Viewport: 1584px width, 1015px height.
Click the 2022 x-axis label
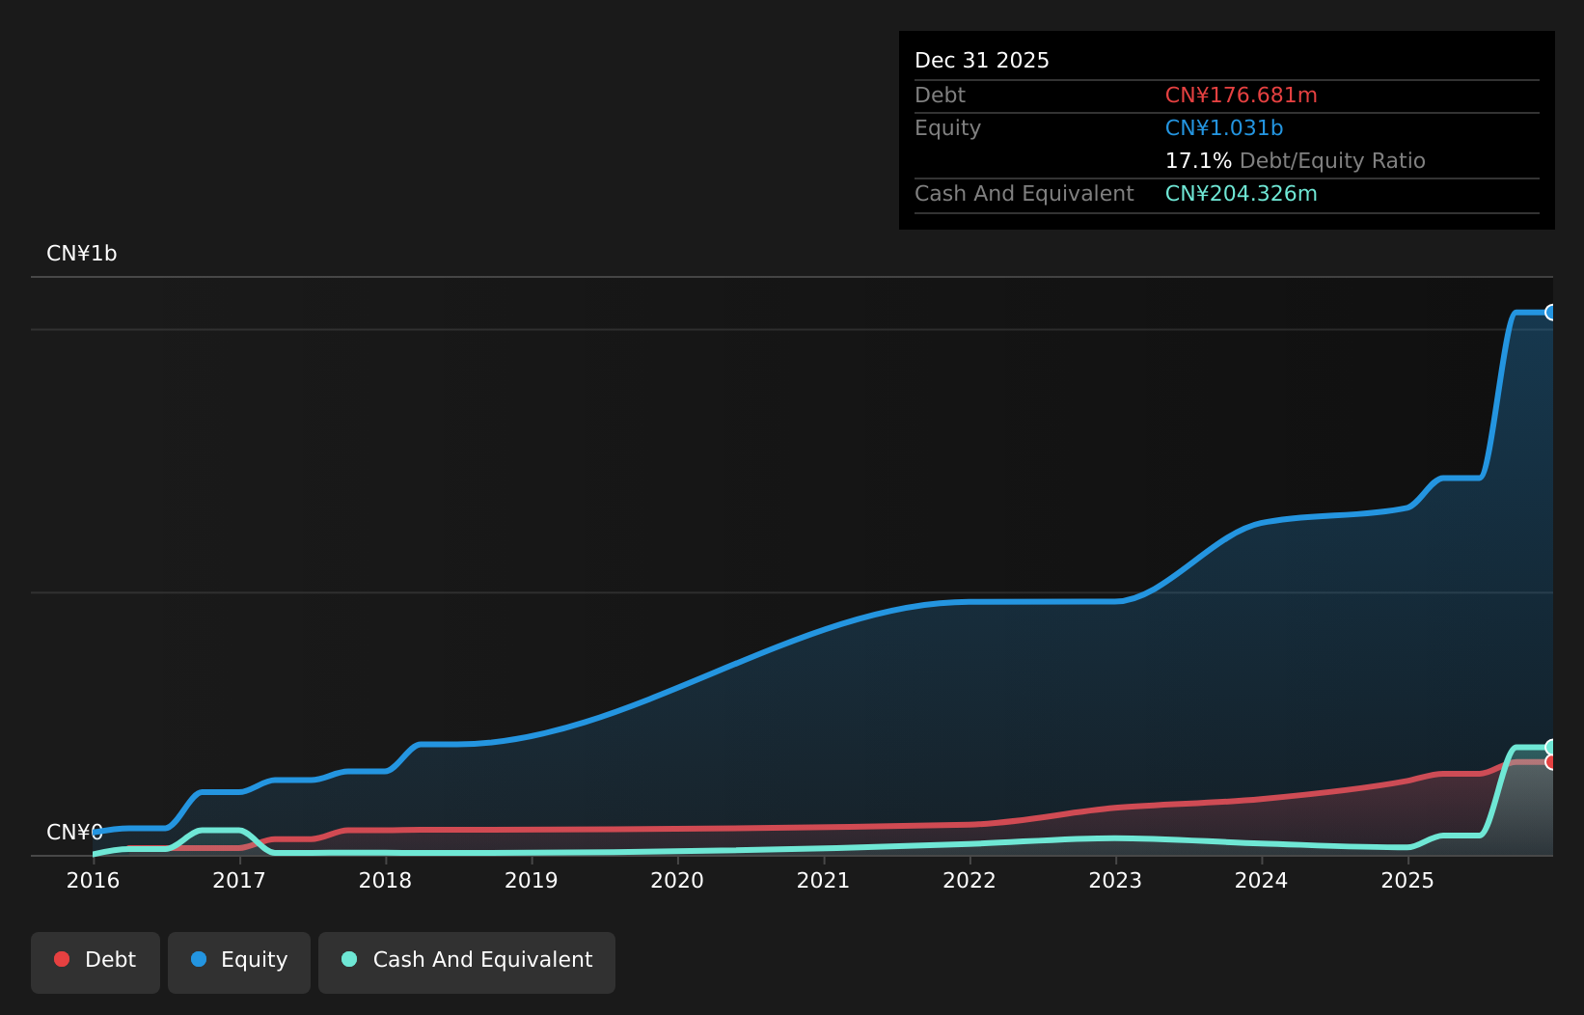pyautogui.click(x=970, y=881)
